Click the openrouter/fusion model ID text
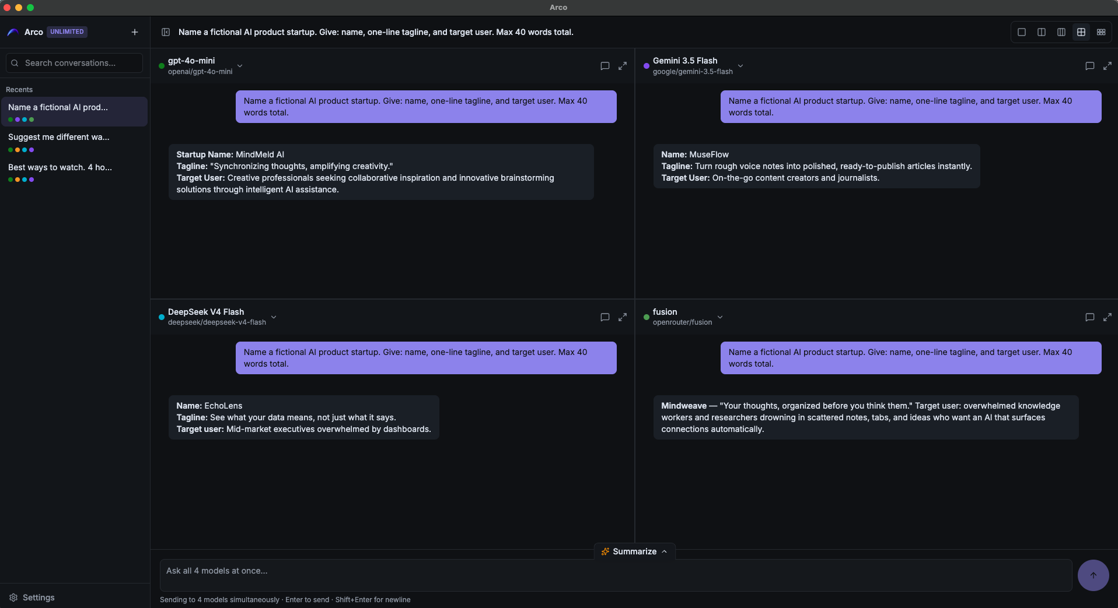This screenshot has width=1118, height=608. click(682, 322)
